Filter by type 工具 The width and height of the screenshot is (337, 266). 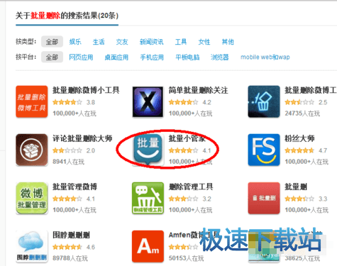point(181,42)
